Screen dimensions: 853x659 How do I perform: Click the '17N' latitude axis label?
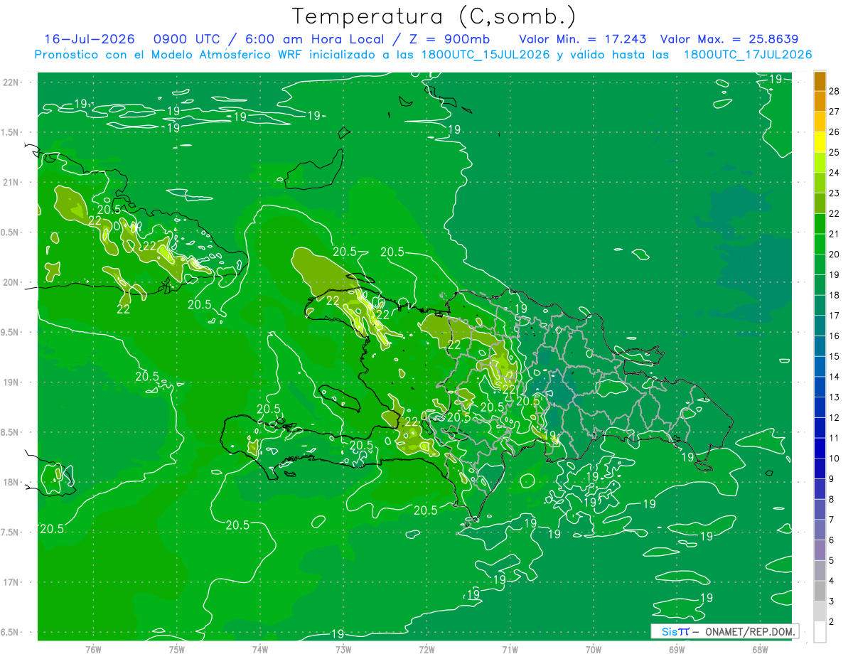10,582
